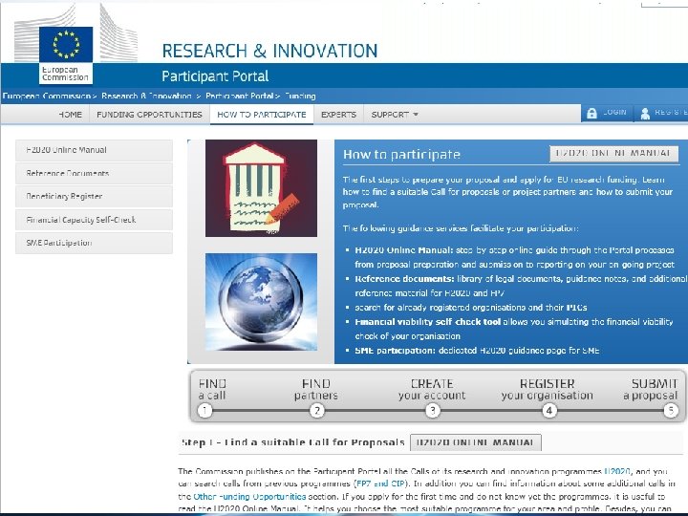The width and height of the screenshot is (688, 516).
Task: Click the 'How to participate' heading
Action: click(401, 155)
